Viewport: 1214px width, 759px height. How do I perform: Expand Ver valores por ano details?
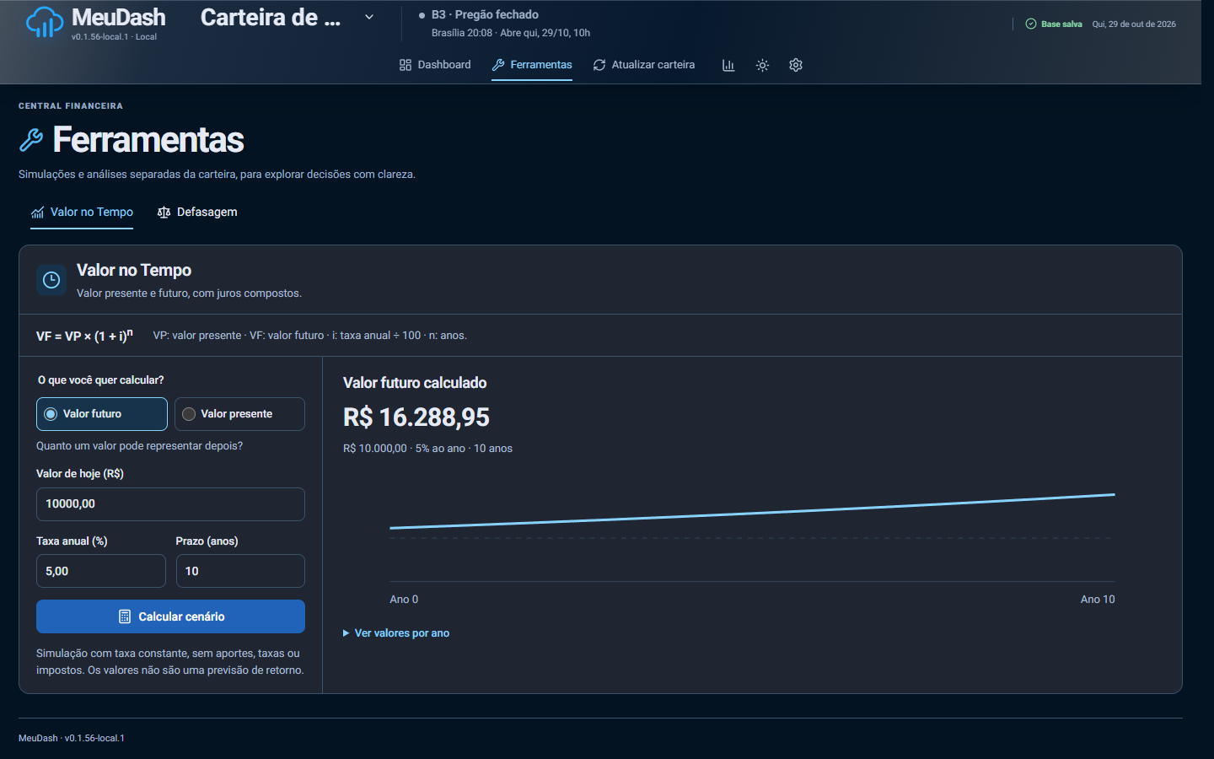tap(396, 633)
